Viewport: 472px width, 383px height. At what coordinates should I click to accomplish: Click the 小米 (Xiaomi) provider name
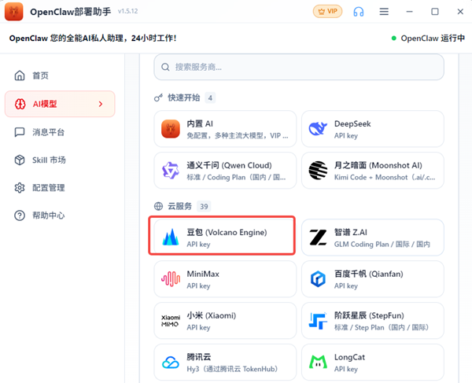tap(212, 315)
